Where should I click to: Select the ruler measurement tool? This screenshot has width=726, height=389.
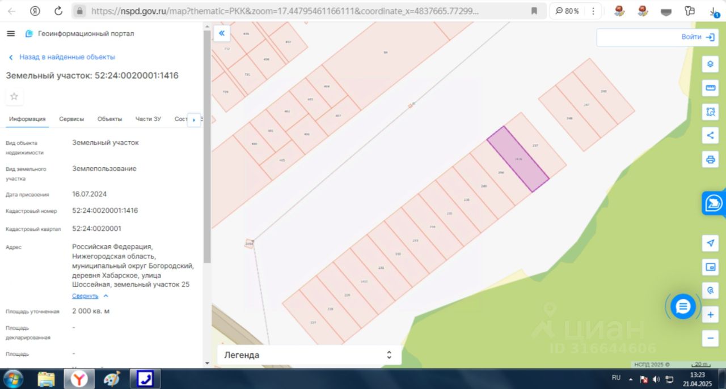710,88
